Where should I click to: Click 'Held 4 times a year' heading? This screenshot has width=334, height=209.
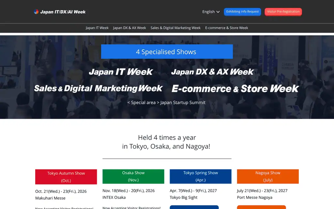pos(167,137)
